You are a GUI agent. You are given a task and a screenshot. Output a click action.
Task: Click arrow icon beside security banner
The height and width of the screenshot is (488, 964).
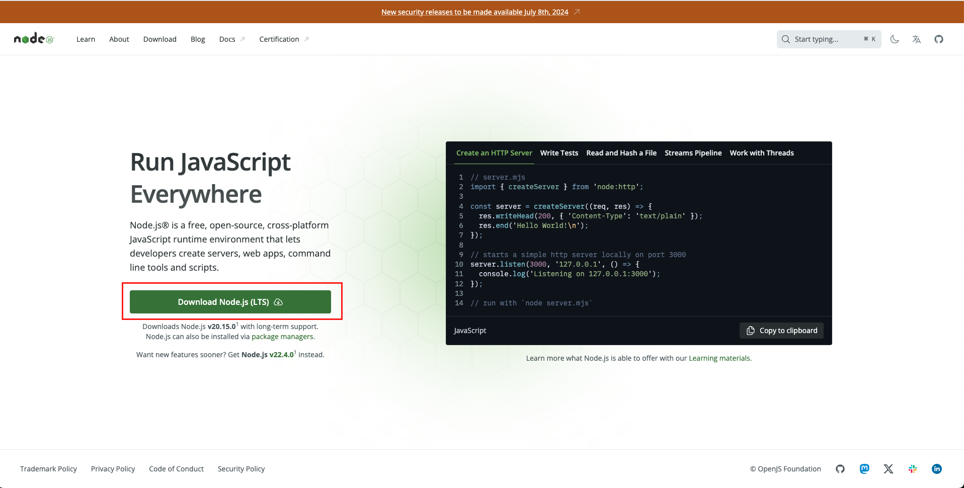tap(577, 12)
